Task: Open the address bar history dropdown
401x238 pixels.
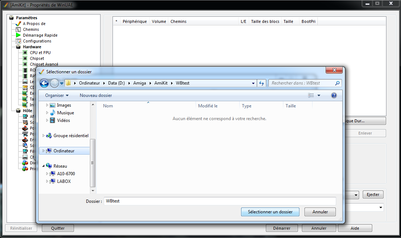Action: tap(253, 83)
